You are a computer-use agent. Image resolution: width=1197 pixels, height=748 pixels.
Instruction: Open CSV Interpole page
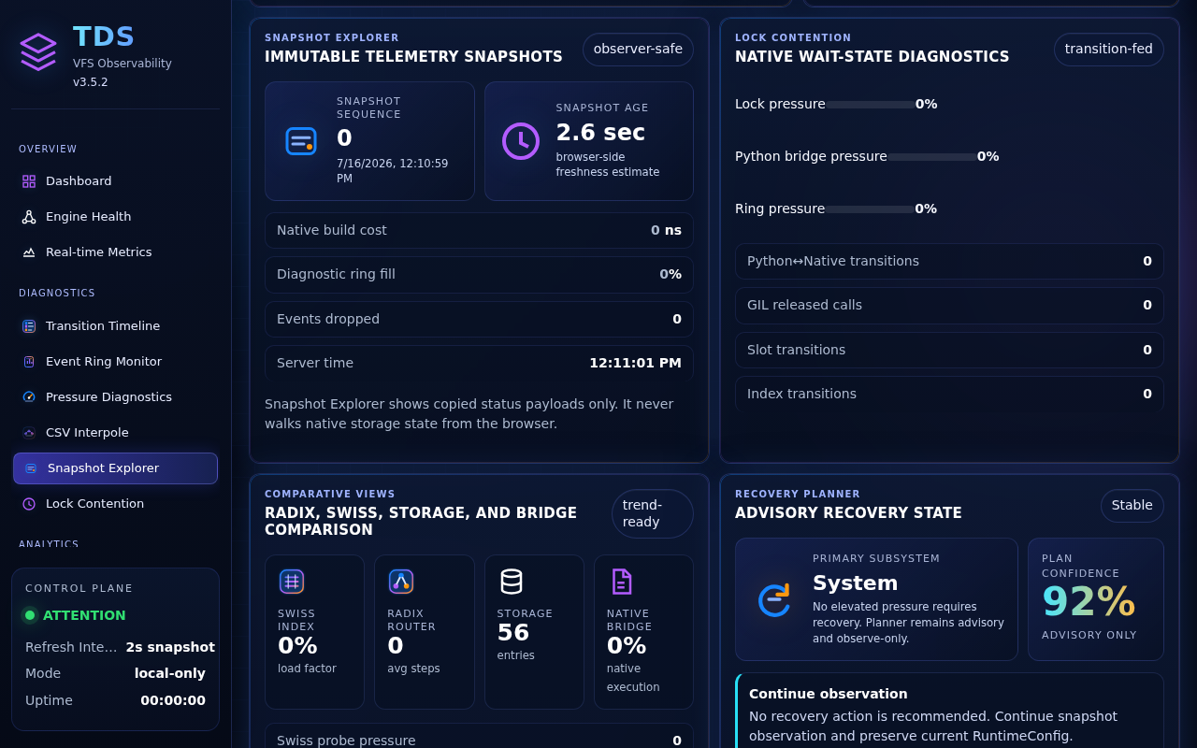click(x=115, y=433)
